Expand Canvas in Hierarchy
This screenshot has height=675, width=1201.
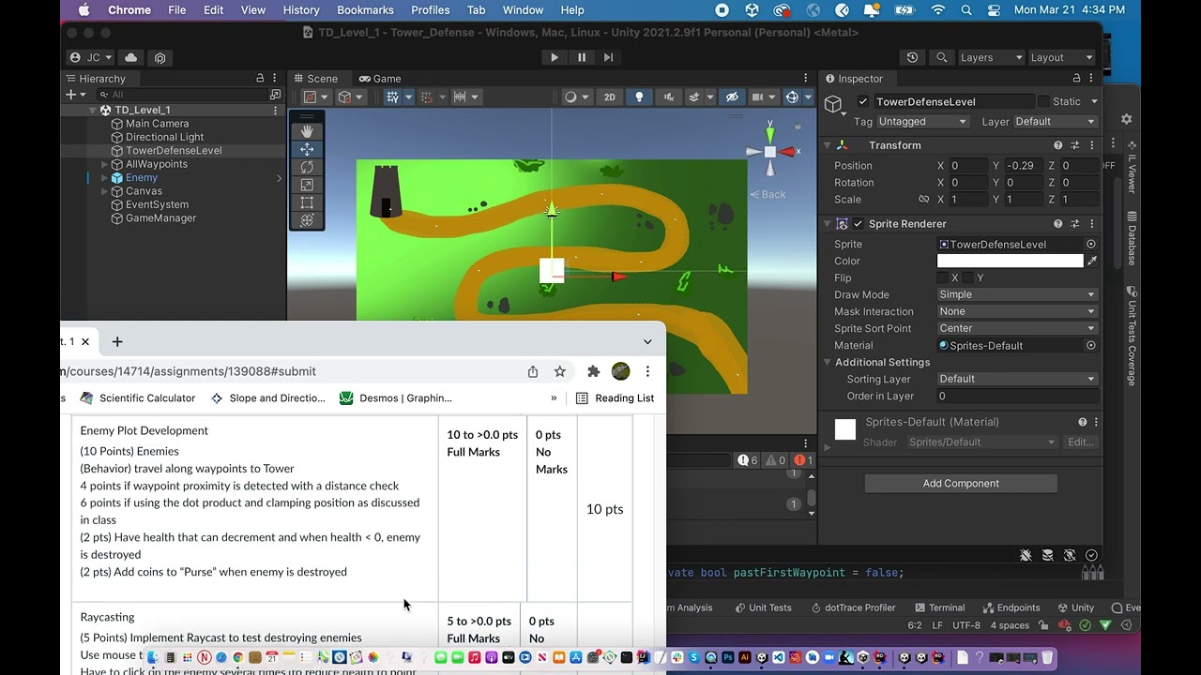104,191
